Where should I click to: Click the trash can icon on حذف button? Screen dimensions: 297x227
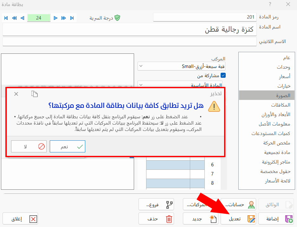tap(169, 219)
